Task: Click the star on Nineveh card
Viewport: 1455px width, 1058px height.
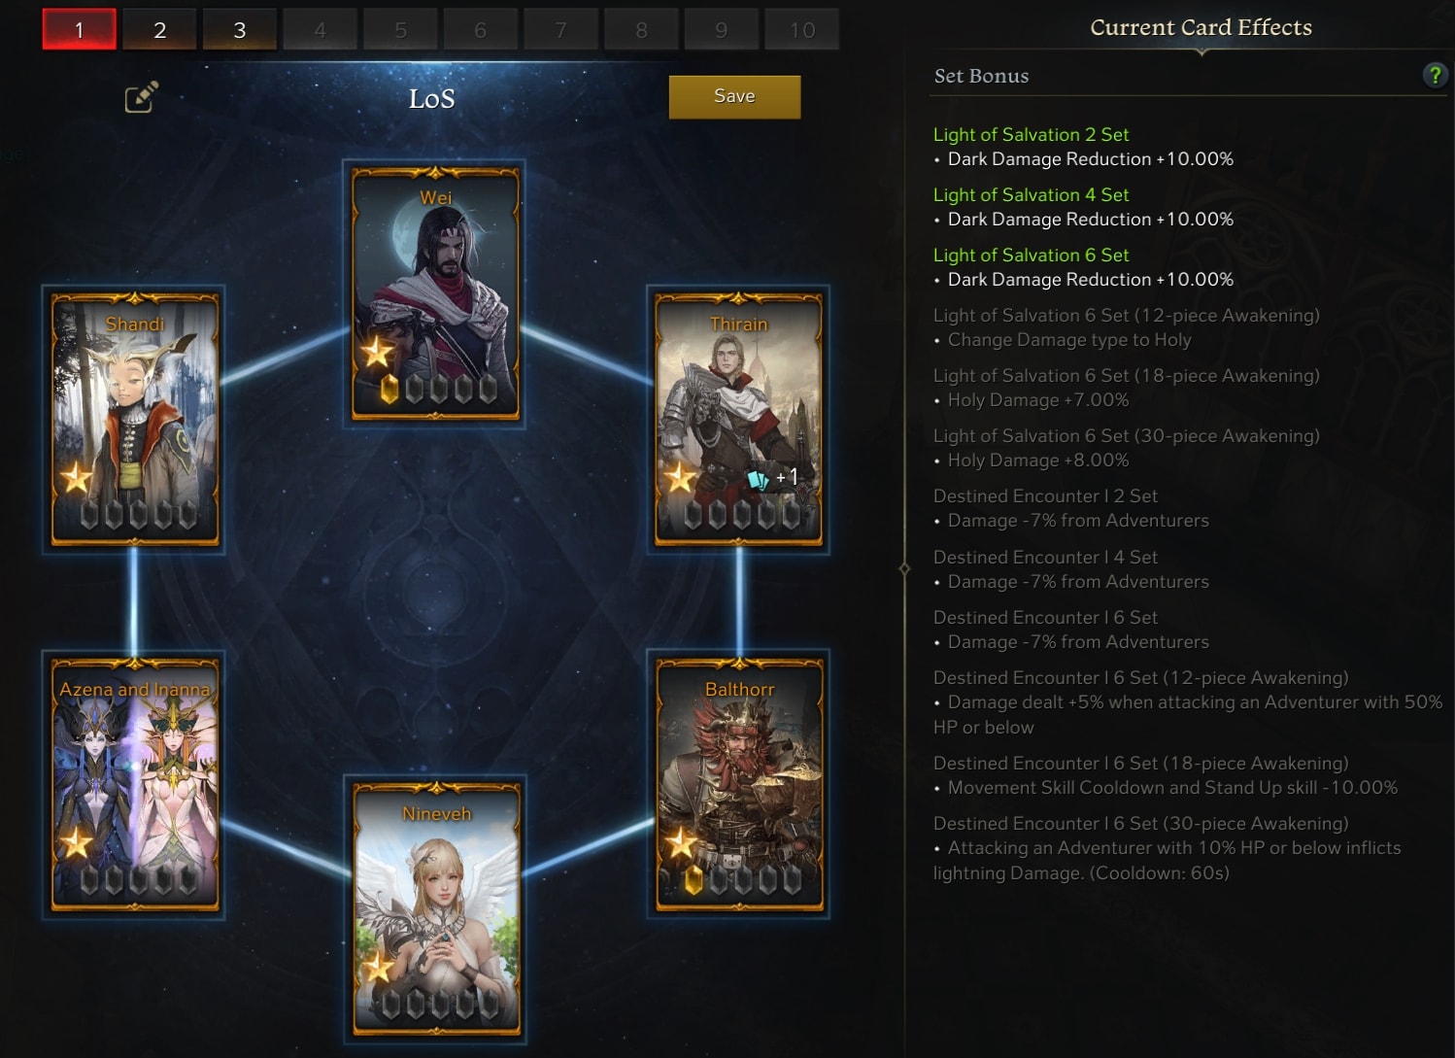Action: (x=377, y=968)
